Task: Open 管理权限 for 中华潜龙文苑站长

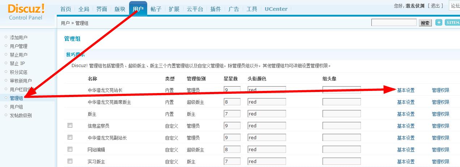Action: coord(440,90)
